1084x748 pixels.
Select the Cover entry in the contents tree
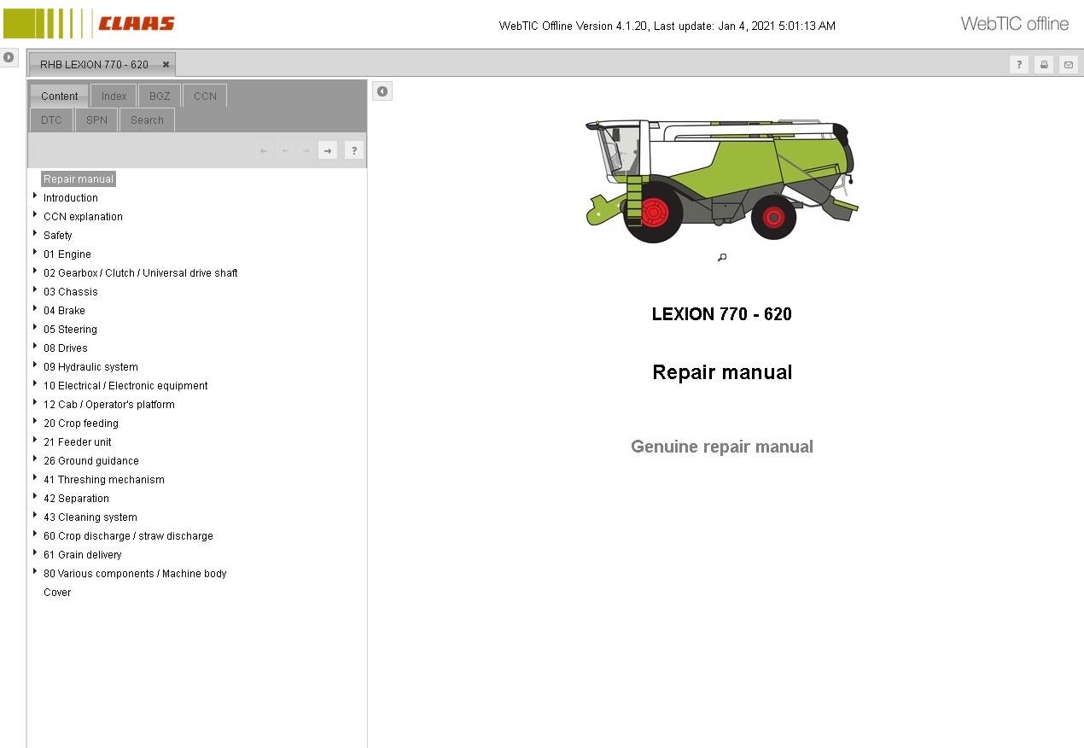point(56,592)
